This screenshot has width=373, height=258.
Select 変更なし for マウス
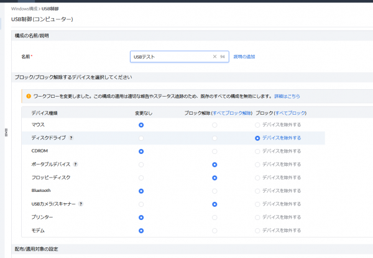pyautogui.click(x=142, y=125)
